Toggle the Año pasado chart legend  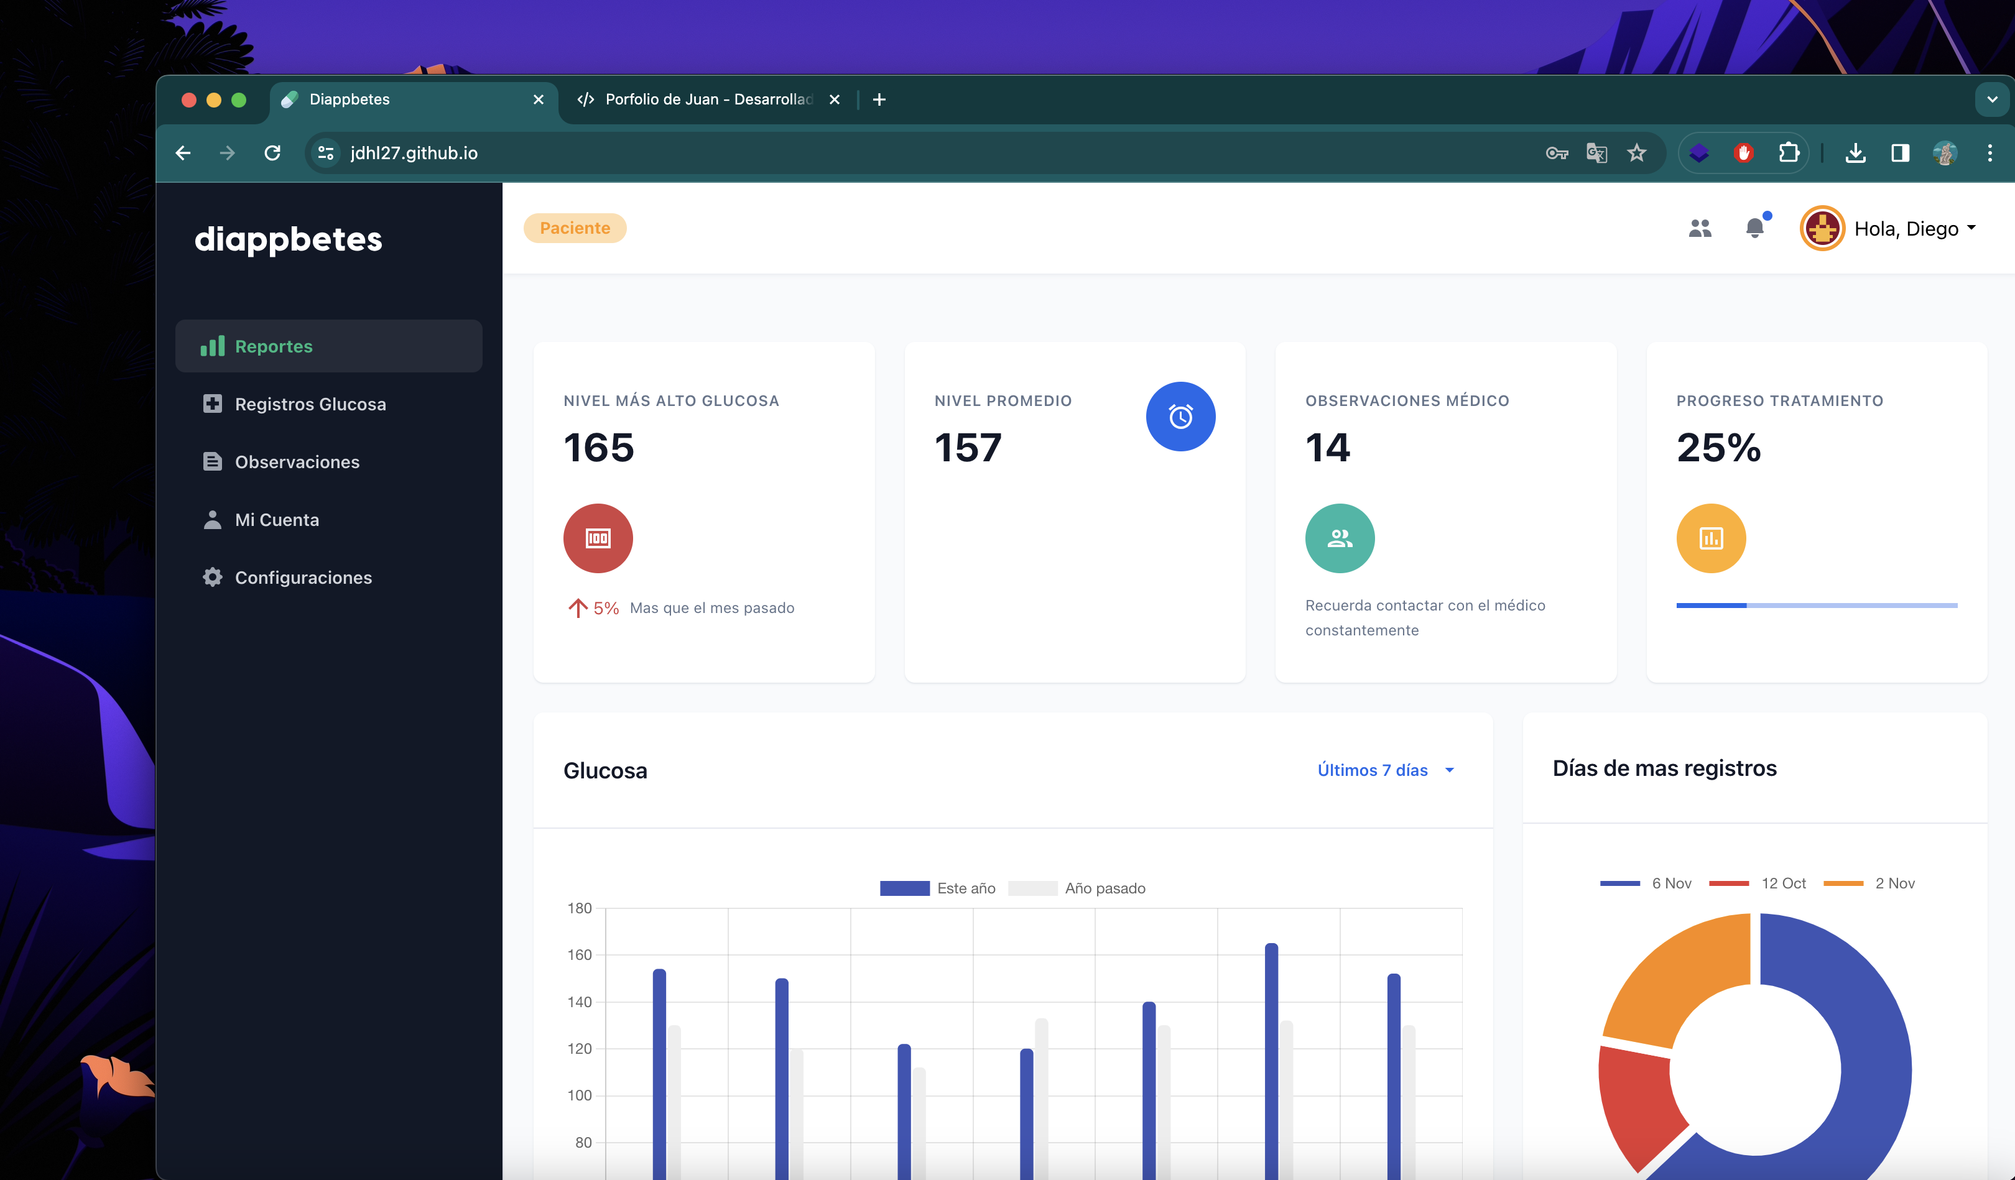pos(1077,888)
